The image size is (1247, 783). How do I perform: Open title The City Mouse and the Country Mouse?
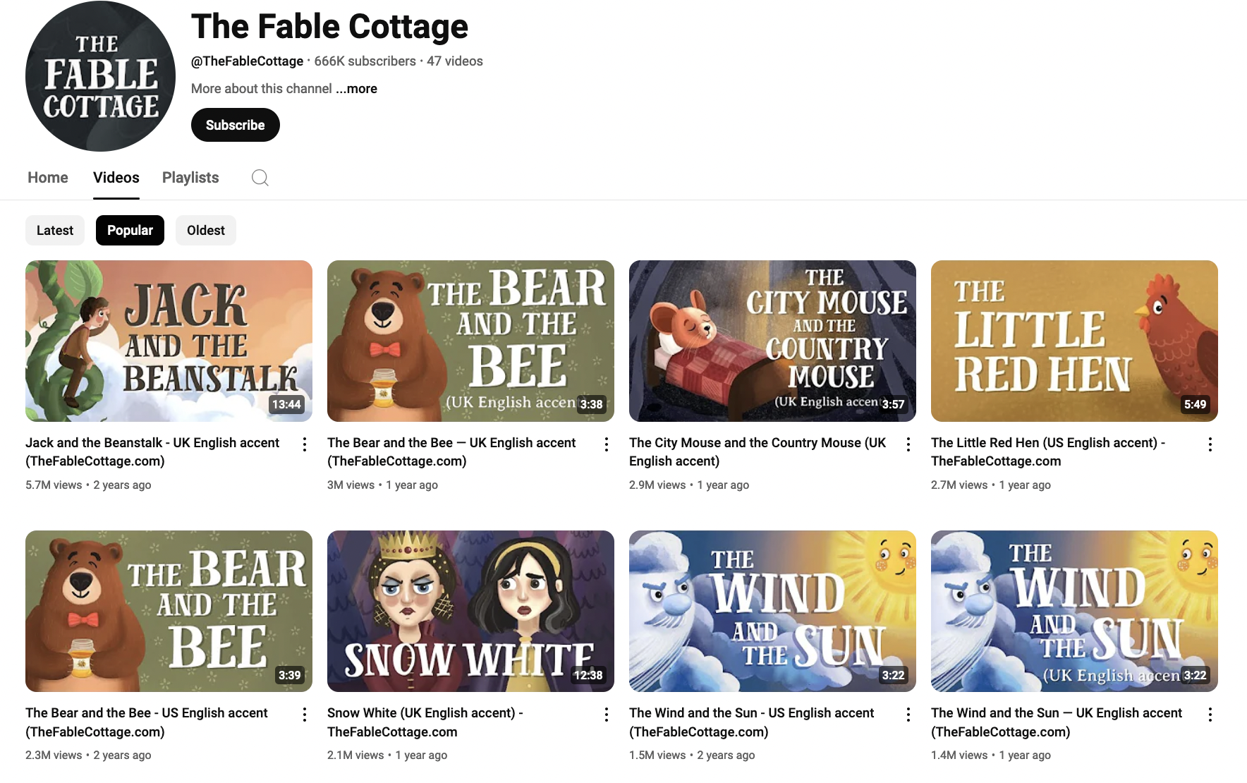(x=758, y=451)
